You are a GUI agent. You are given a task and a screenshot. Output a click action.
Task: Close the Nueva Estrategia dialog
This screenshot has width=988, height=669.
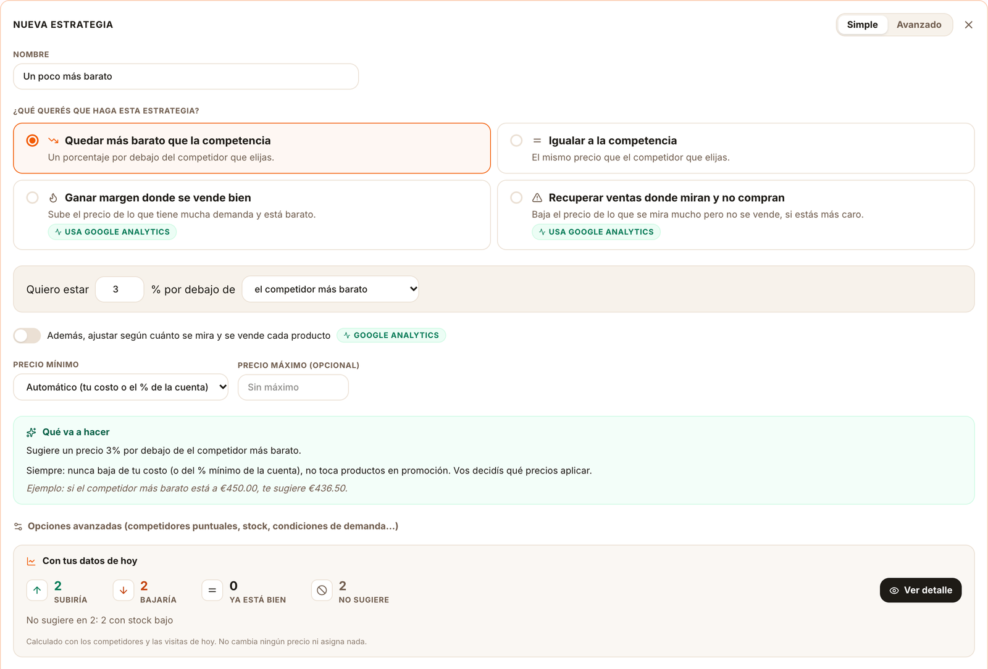tap(968, 25)
